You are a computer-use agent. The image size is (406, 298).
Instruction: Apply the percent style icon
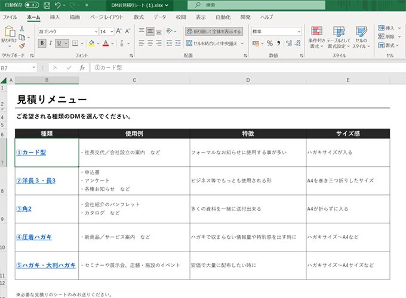(x=270, y=43)
